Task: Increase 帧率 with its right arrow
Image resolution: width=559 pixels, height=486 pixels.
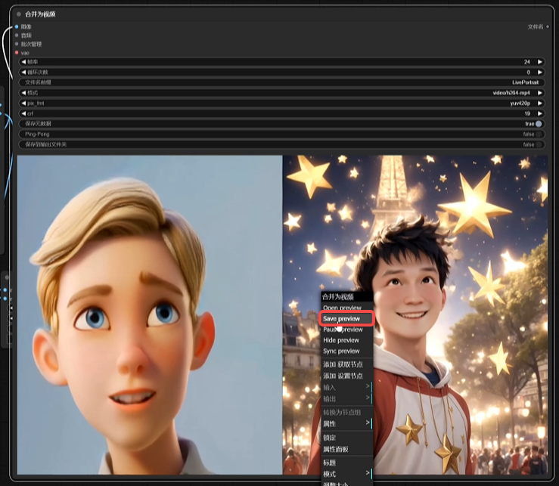Action: click(540, 62)
